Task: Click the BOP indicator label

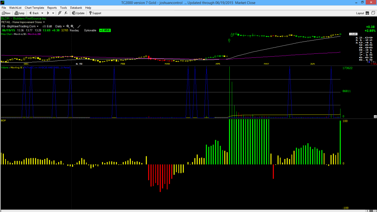Action: click(x=3, y=120)
